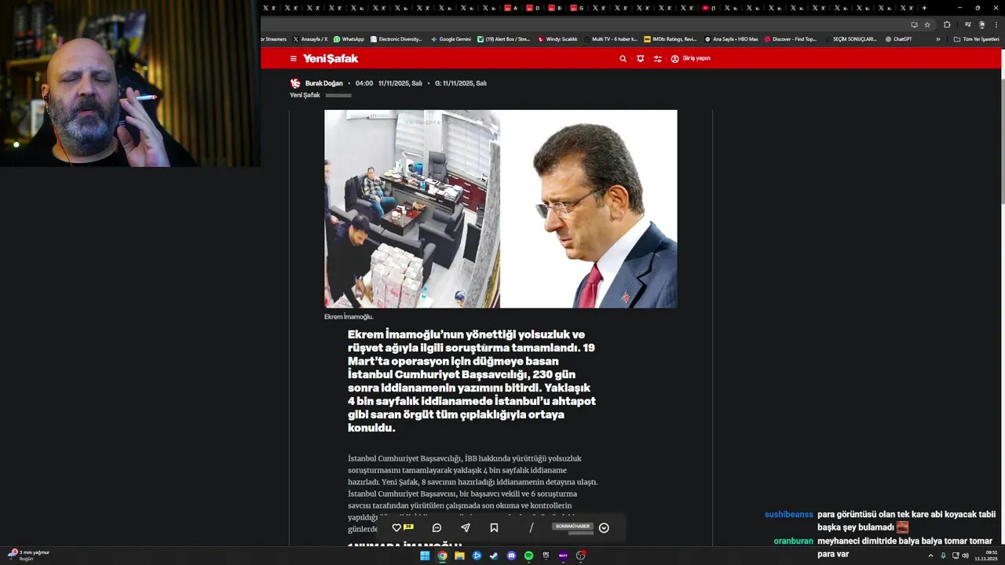Share the article with paper plane icon

(466, 528)
